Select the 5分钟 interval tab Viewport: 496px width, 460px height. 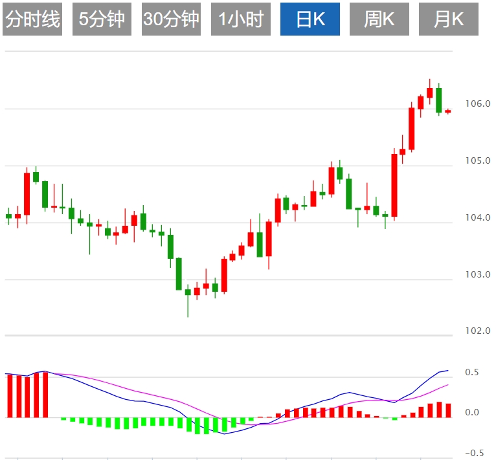(x=102, y=19)
